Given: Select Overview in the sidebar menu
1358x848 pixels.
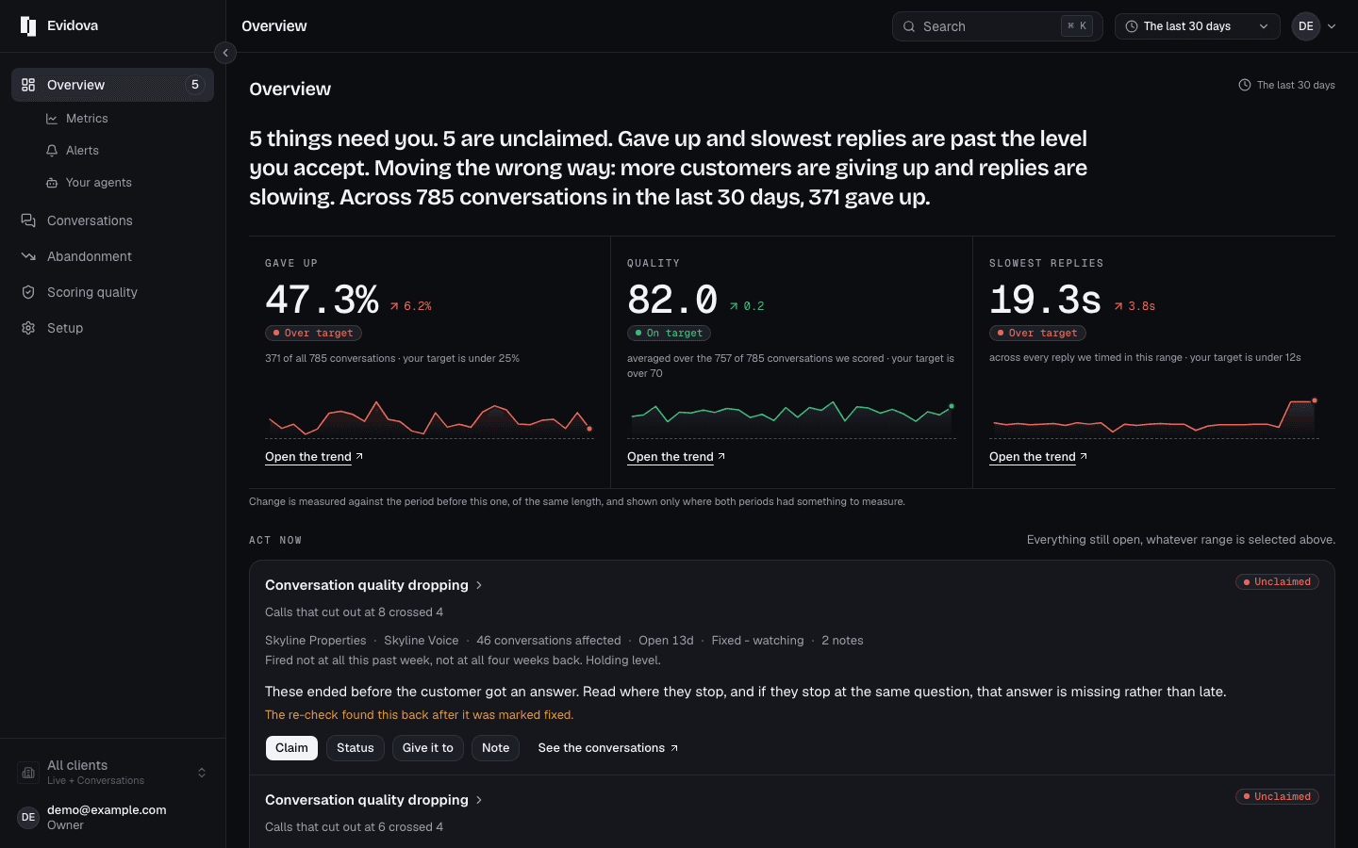Looking at the screenshot, I should coord(112,85).
